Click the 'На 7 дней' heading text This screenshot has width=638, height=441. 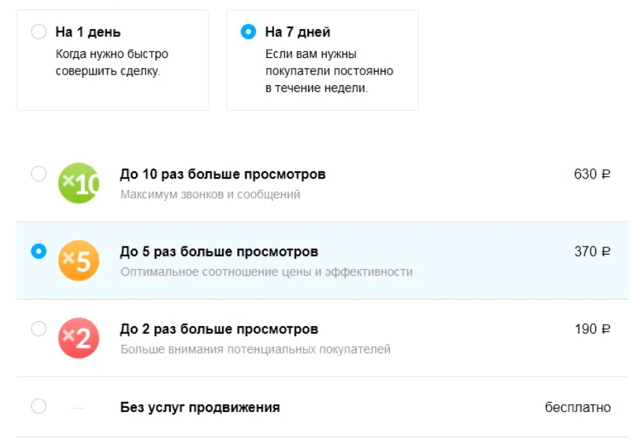(x=297, y=33)
